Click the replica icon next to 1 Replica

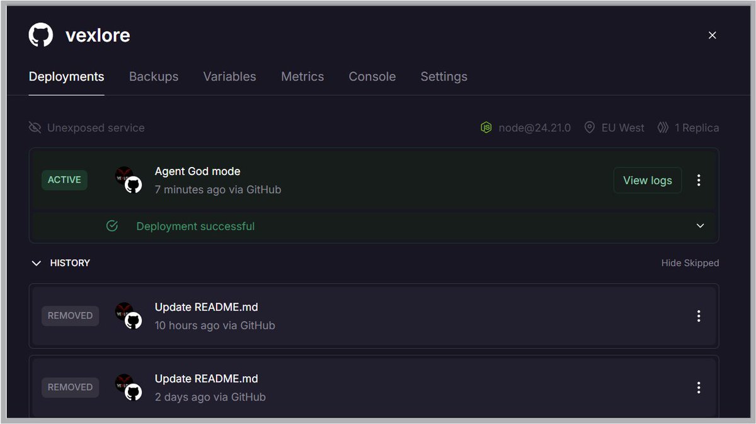663,128
